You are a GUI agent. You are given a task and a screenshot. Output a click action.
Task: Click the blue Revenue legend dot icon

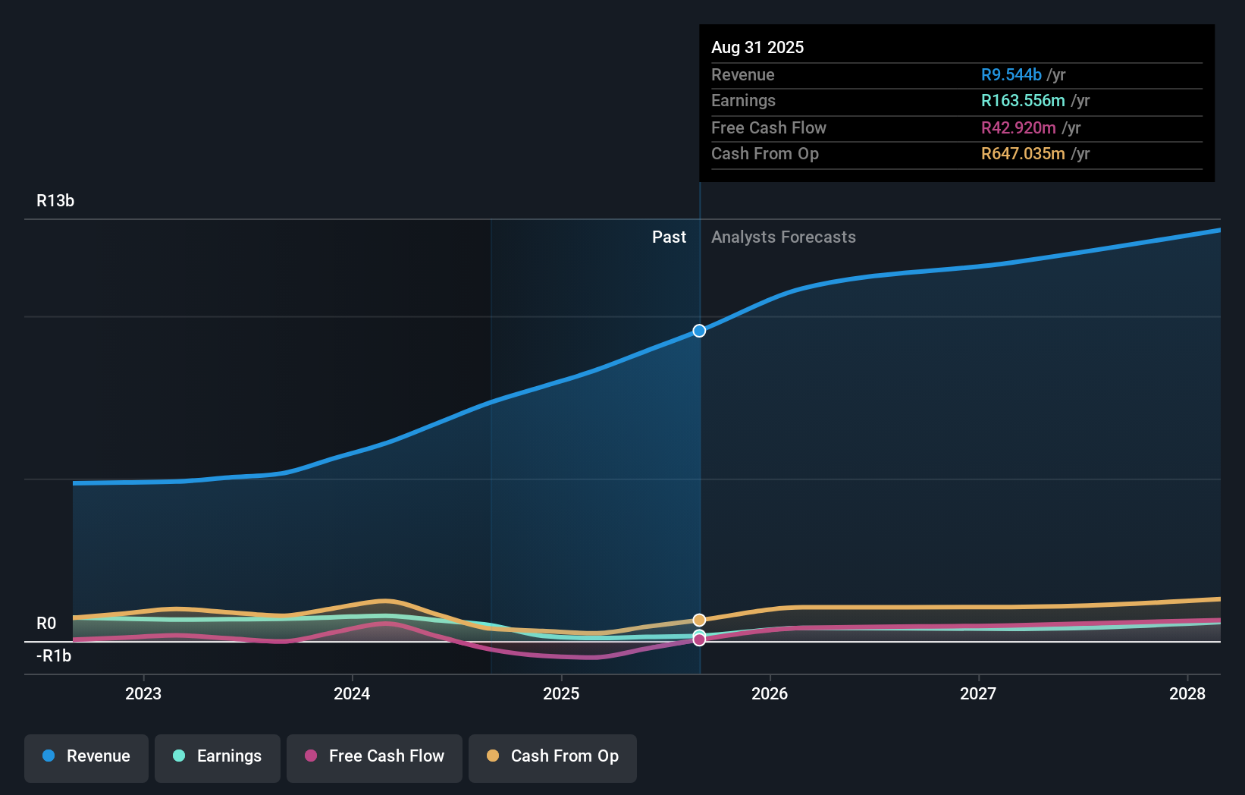(47, 756)
